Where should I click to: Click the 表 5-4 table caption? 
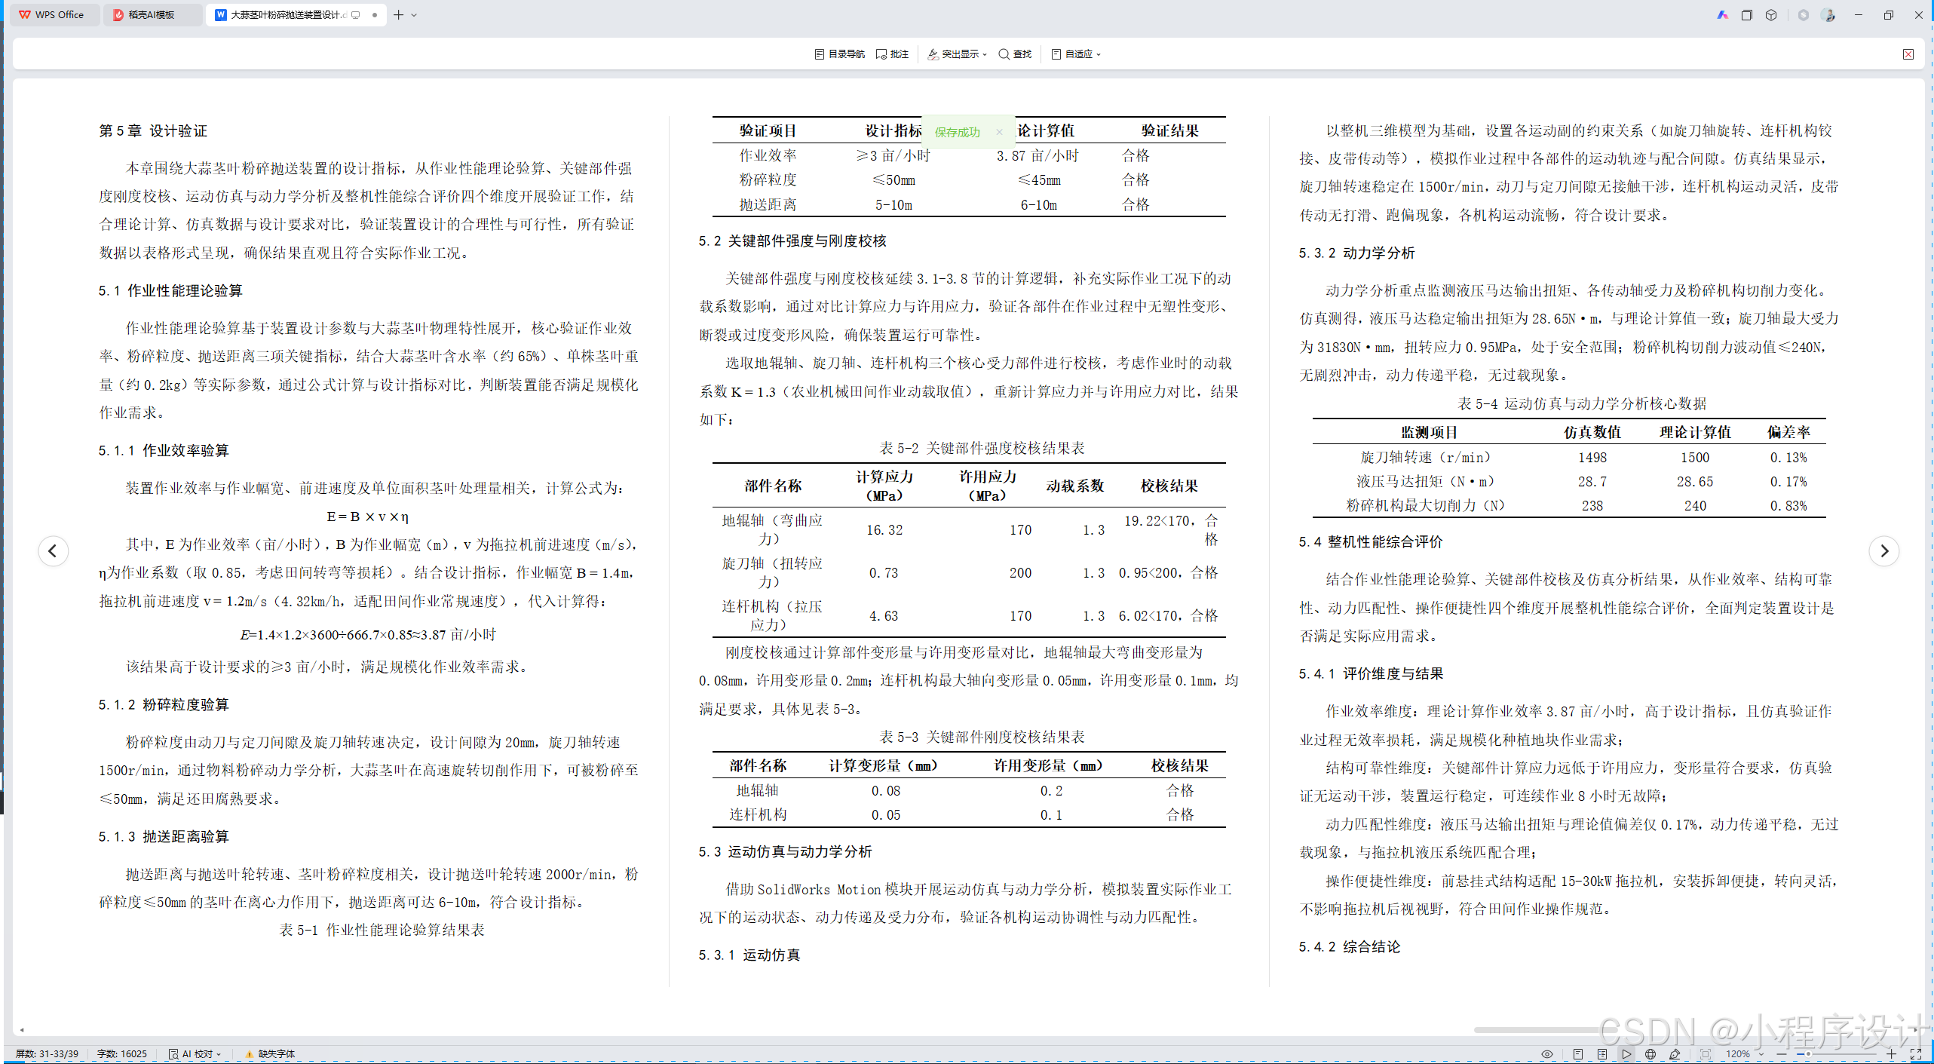pyautogui.click(x=1582, y=403)
